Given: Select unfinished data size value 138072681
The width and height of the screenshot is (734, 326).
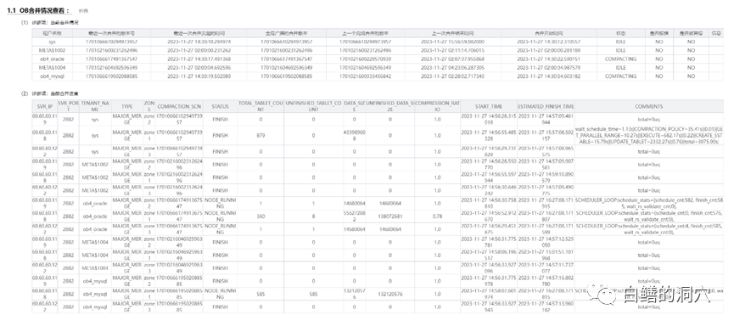Looking at the screenshot, I should point(389,216).
